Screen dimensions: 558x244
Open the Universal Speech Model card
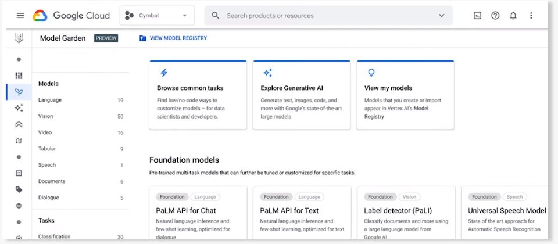[505, 213]
